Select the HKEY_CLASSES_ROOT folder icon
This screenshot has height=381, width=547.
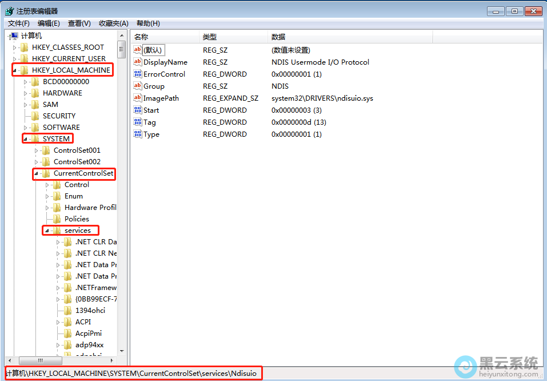pos(25,47)
